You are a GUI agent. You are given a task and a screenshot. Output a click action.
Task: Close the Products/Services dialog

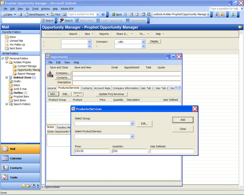pyautogui.click(x=195, y=109)
